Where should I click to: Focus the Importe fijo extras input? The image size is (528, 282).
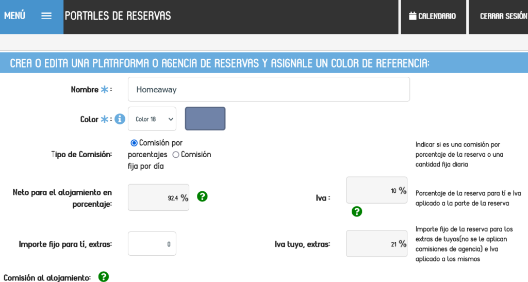click(152, 244)
